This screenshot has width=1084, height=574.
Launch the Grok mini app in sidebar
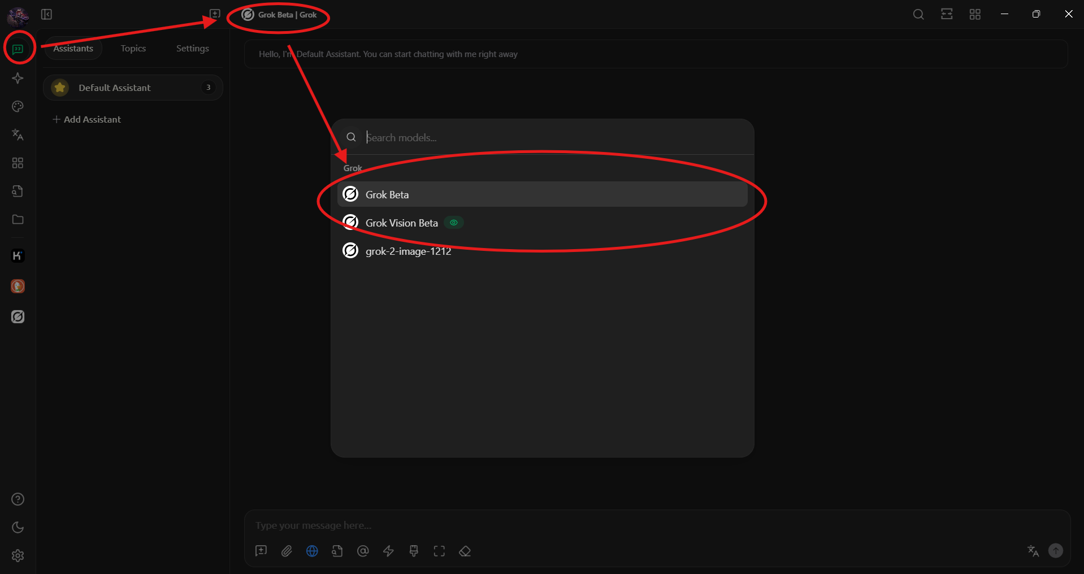click(x=18, y=317)
